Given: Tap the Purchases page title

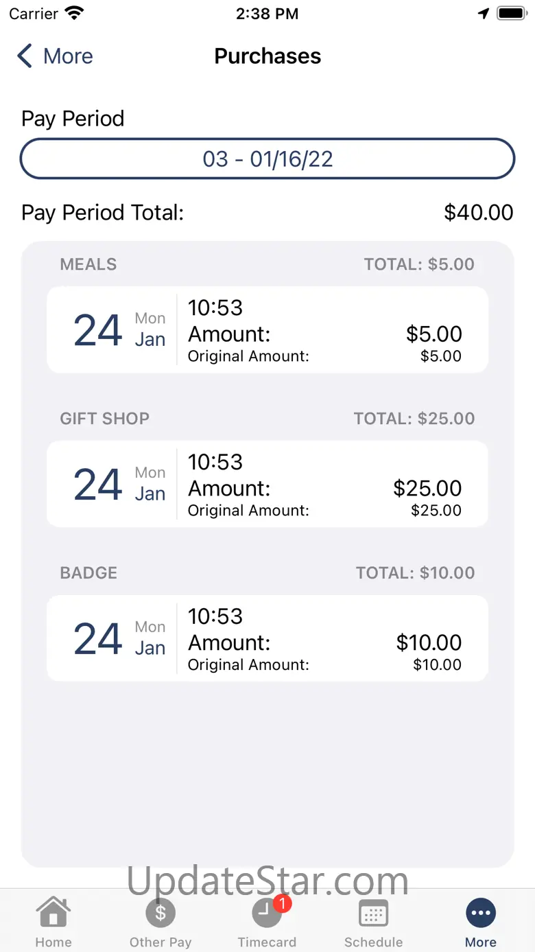Looking at the screenshot, I should coord(267,56).
